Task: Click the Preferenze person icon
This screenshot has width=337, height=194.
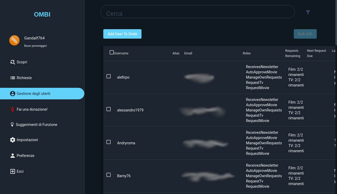Action: 13,156
